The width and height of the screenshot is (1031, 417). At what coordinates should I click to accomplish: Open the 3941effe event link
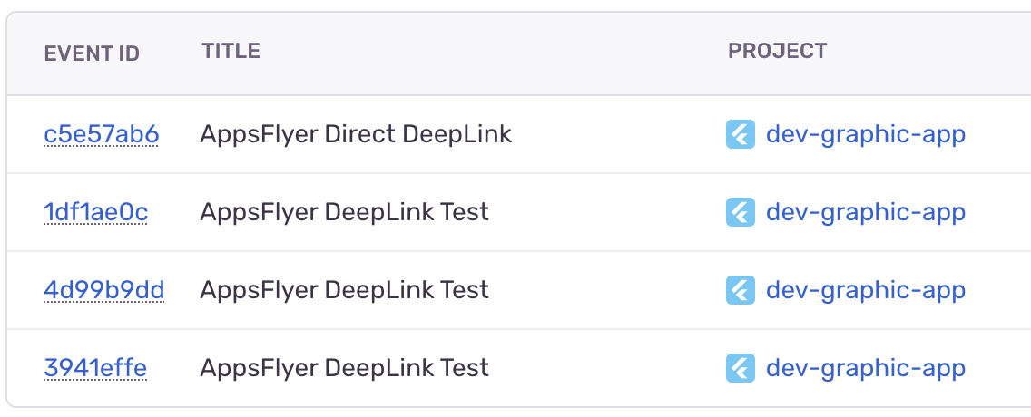pos(95,368)
